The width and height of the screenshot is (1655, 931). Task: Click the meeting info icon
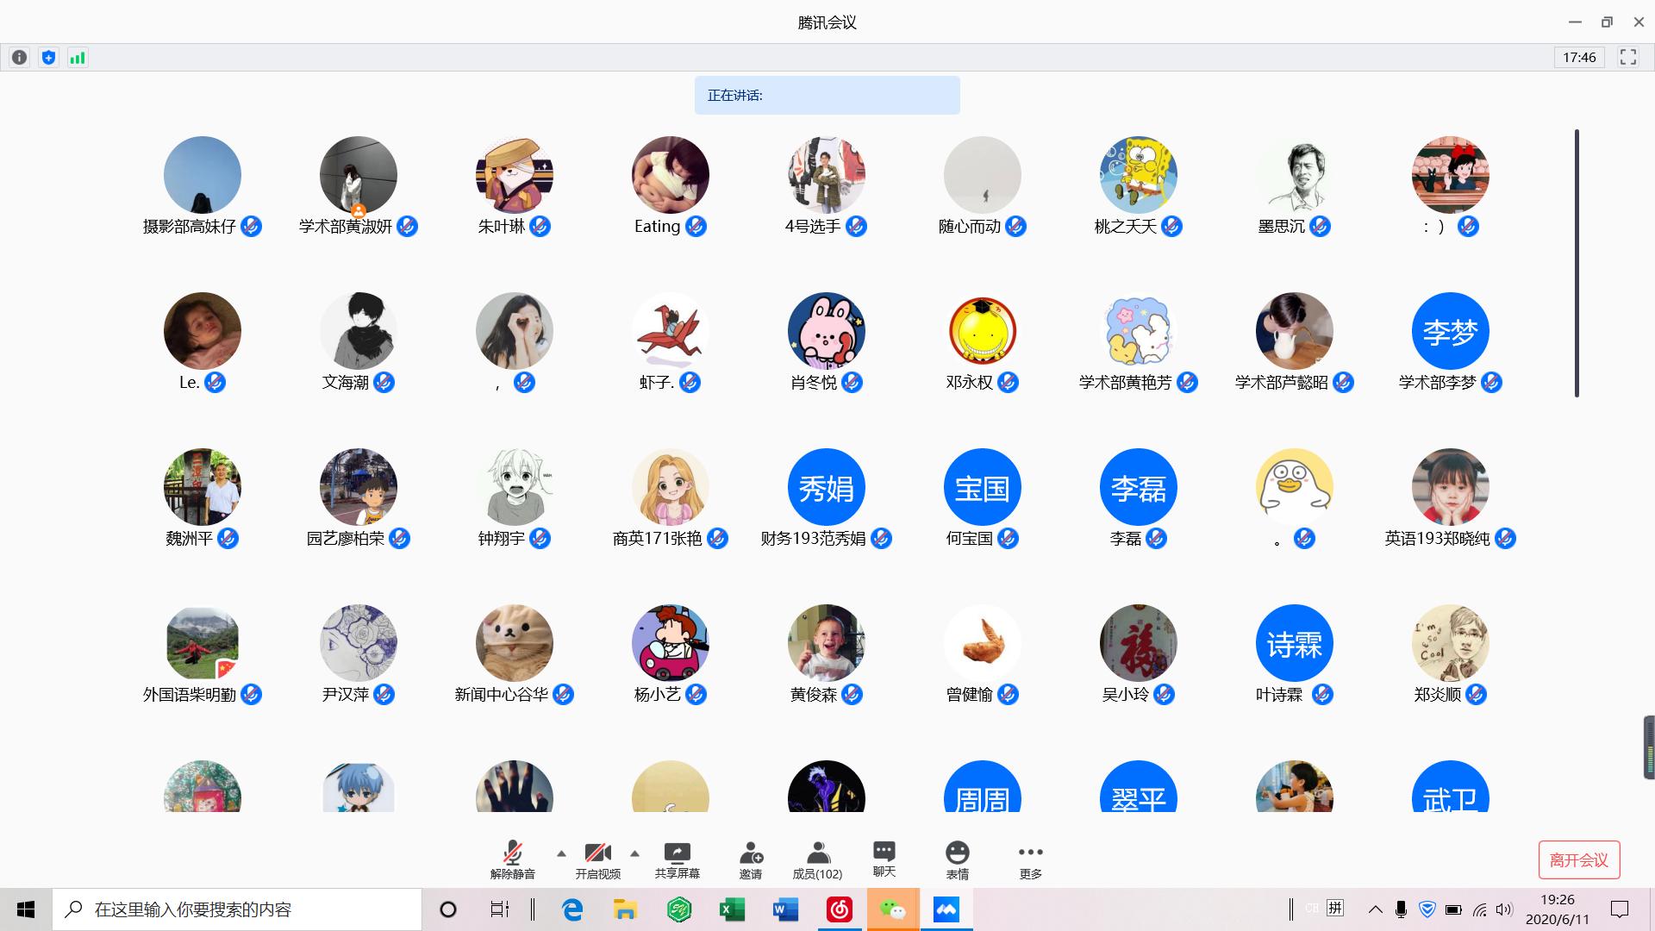19,58
